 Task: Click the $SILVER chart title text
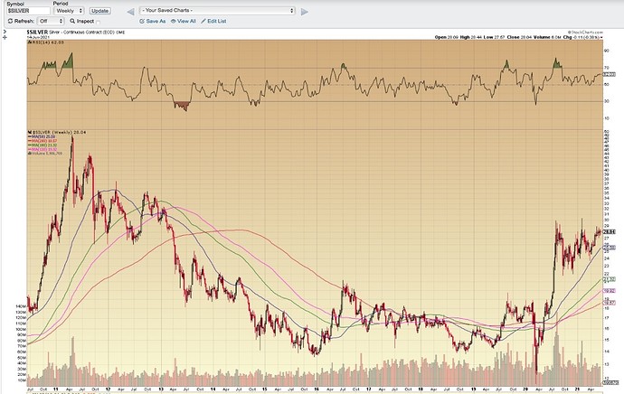point(37,32)
